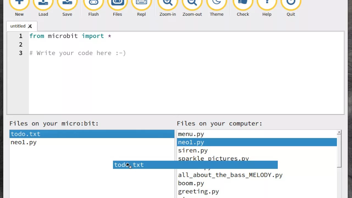Close the untitled tab
Viewport: 352px width, 198px height.
[x=30, y=26]
